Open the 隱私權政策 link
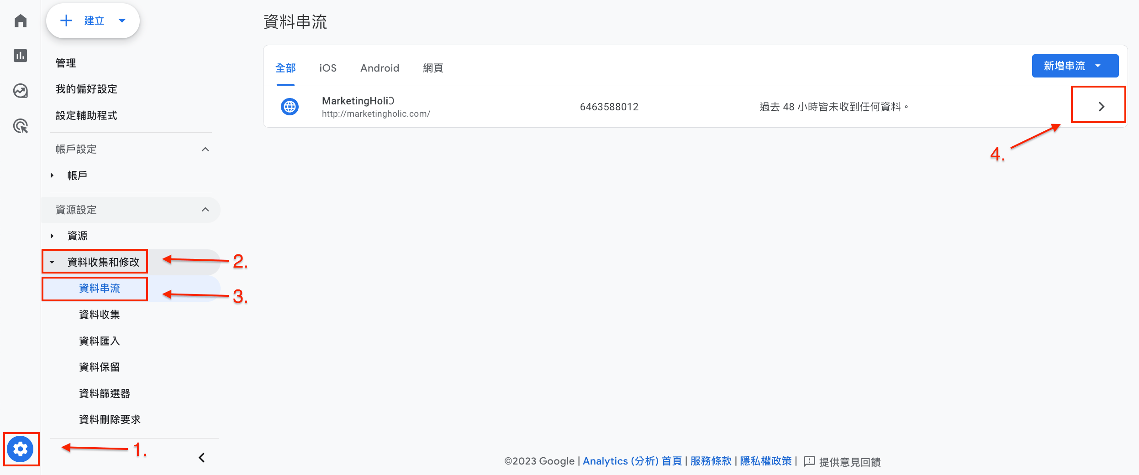This screenshot has height=475, width=1139. click(x=766, y=461)
